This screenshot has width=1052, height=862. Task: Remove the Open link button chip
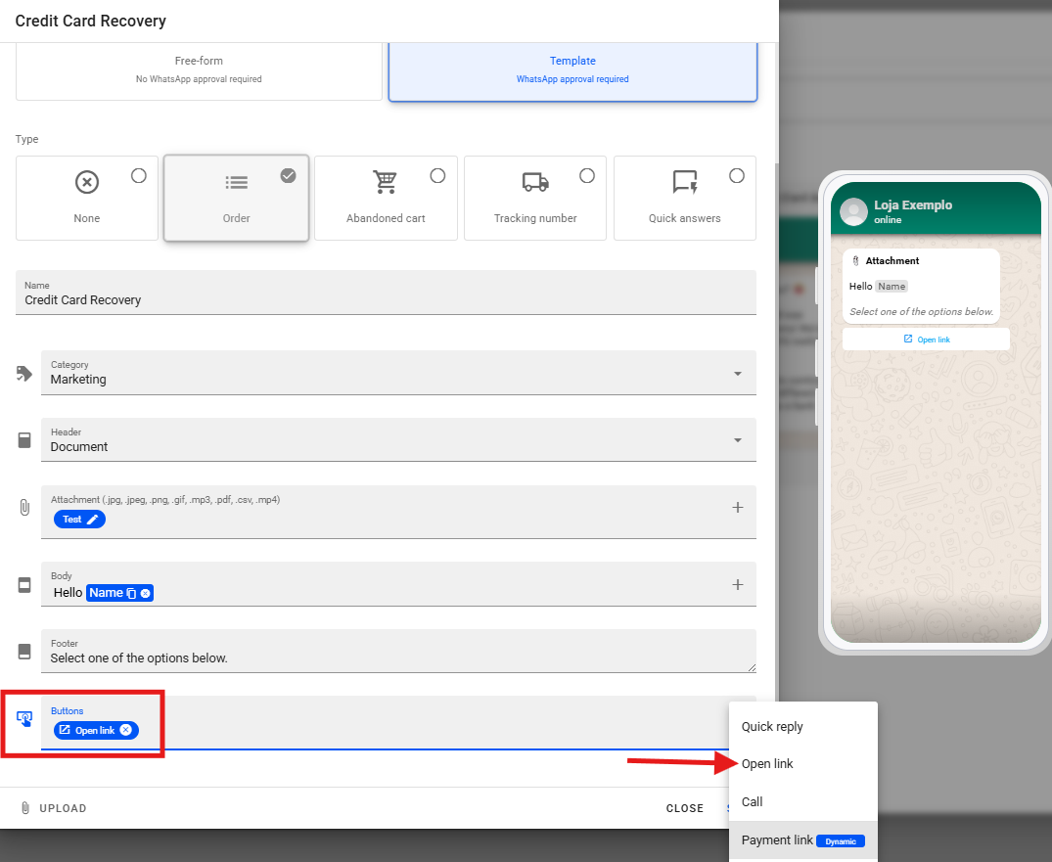(125, 730)
